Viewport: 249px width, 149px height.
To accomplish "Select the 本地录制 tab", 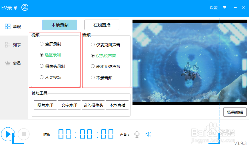I will coord(60,25).
